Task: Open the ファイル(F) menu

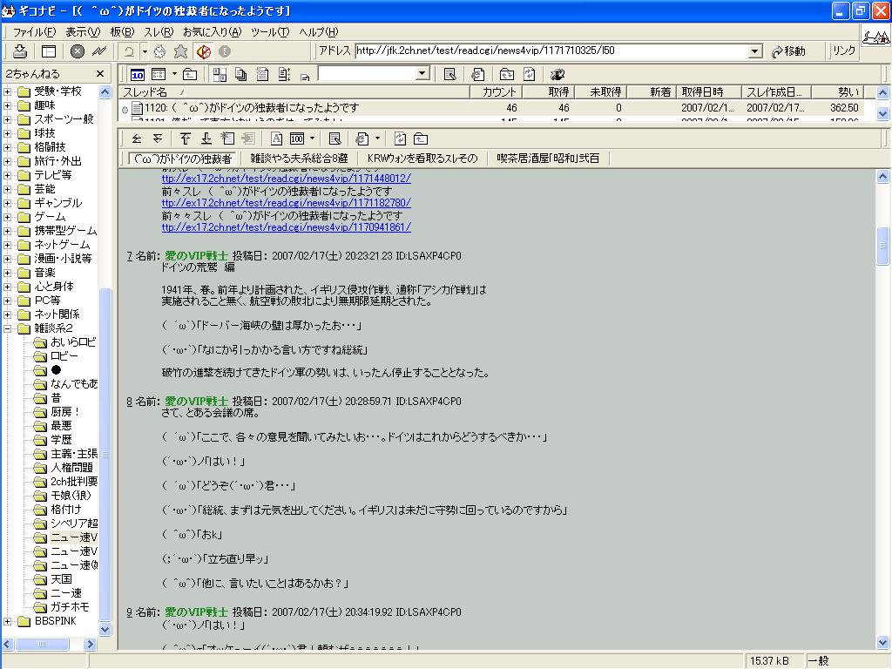Action: click(34, 32)
